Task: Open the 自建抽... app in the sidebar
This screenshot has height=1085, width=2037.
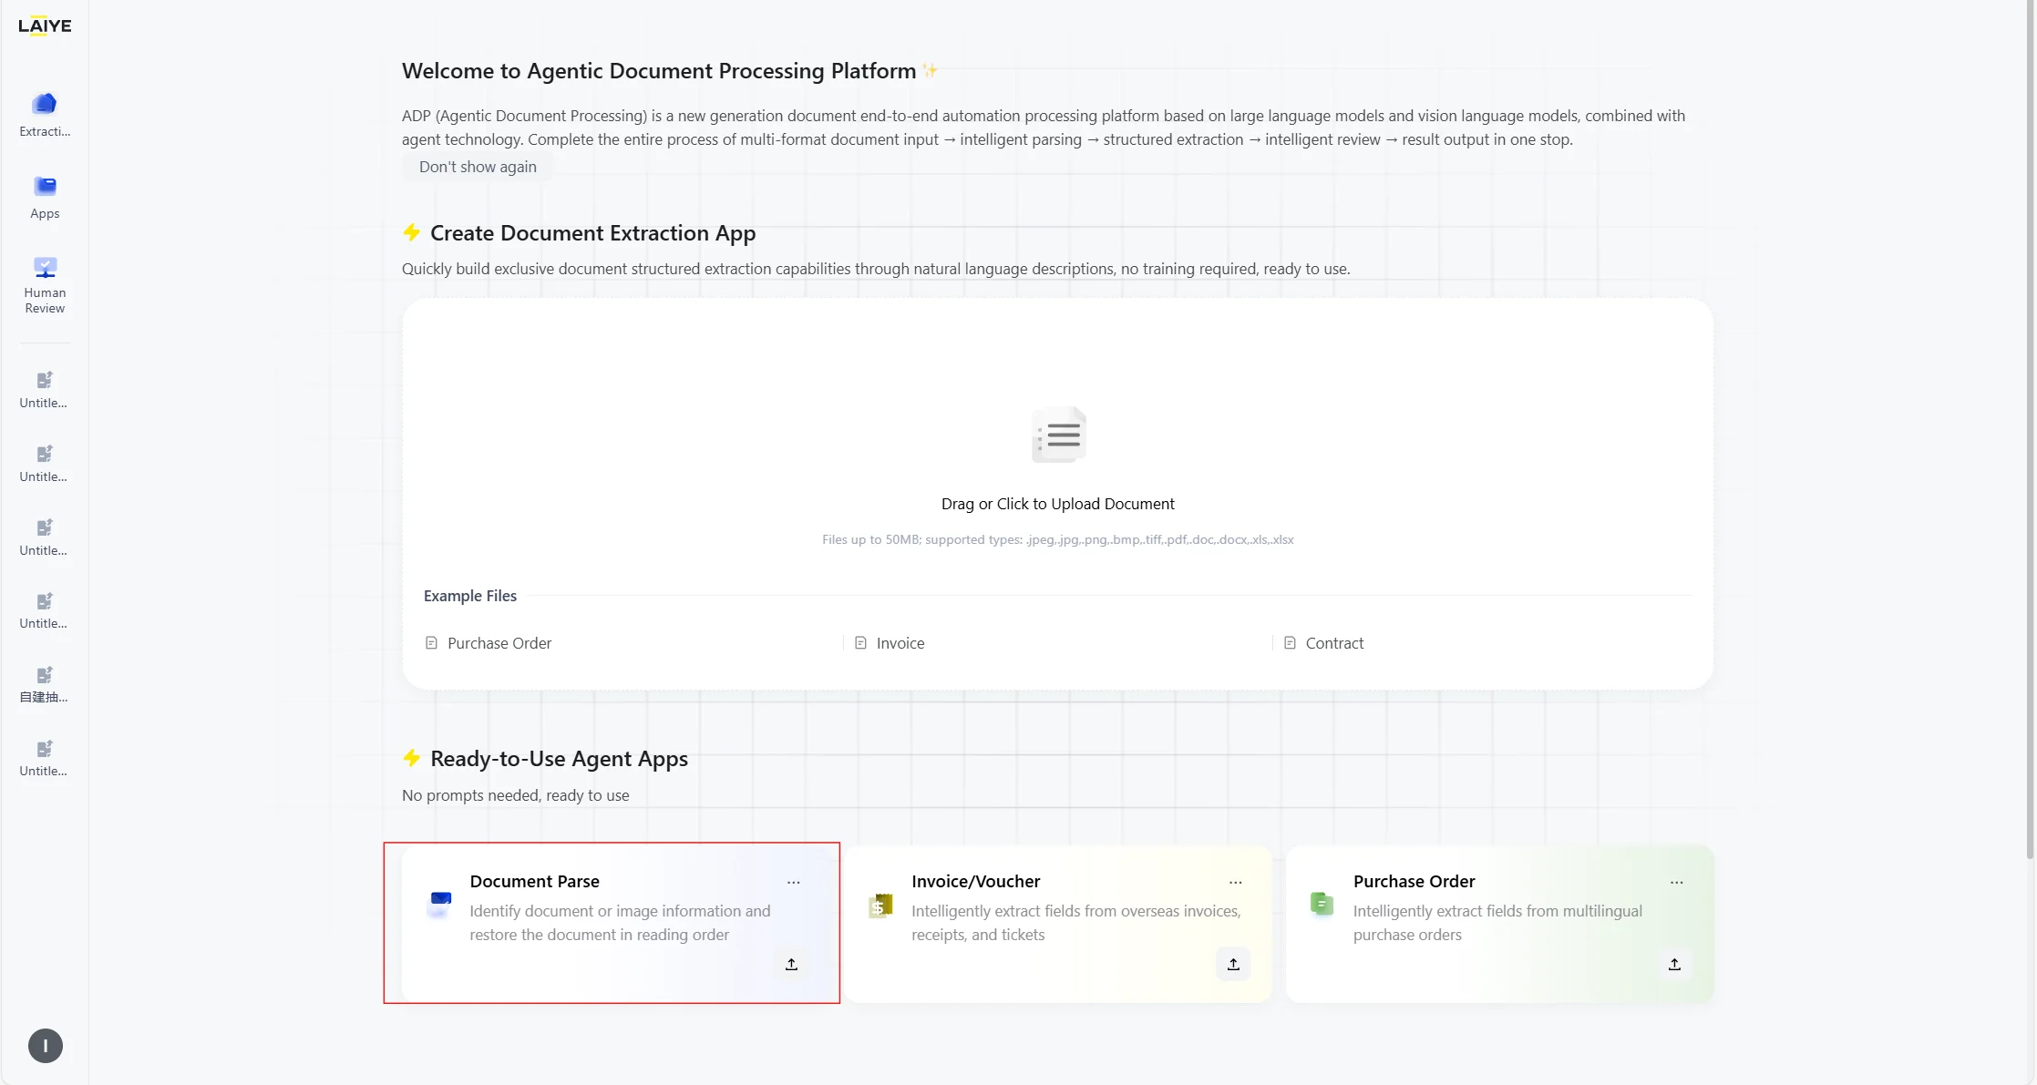Action: coord(45,684)
